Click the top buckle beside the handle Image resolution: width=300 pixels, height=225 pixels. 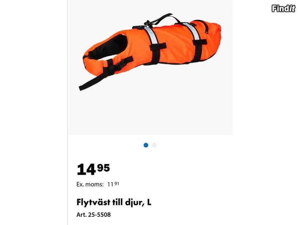tap(139, 27)
